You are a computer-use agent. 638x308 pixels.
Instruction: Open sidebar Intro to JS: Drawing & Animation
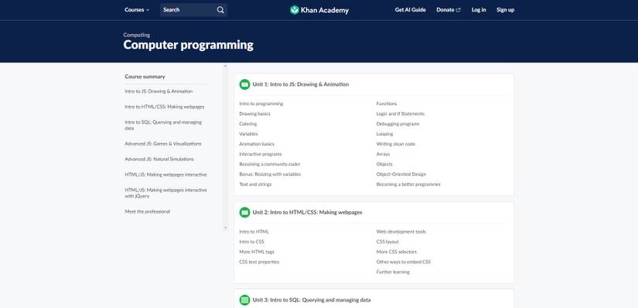(x=159, y=91)
